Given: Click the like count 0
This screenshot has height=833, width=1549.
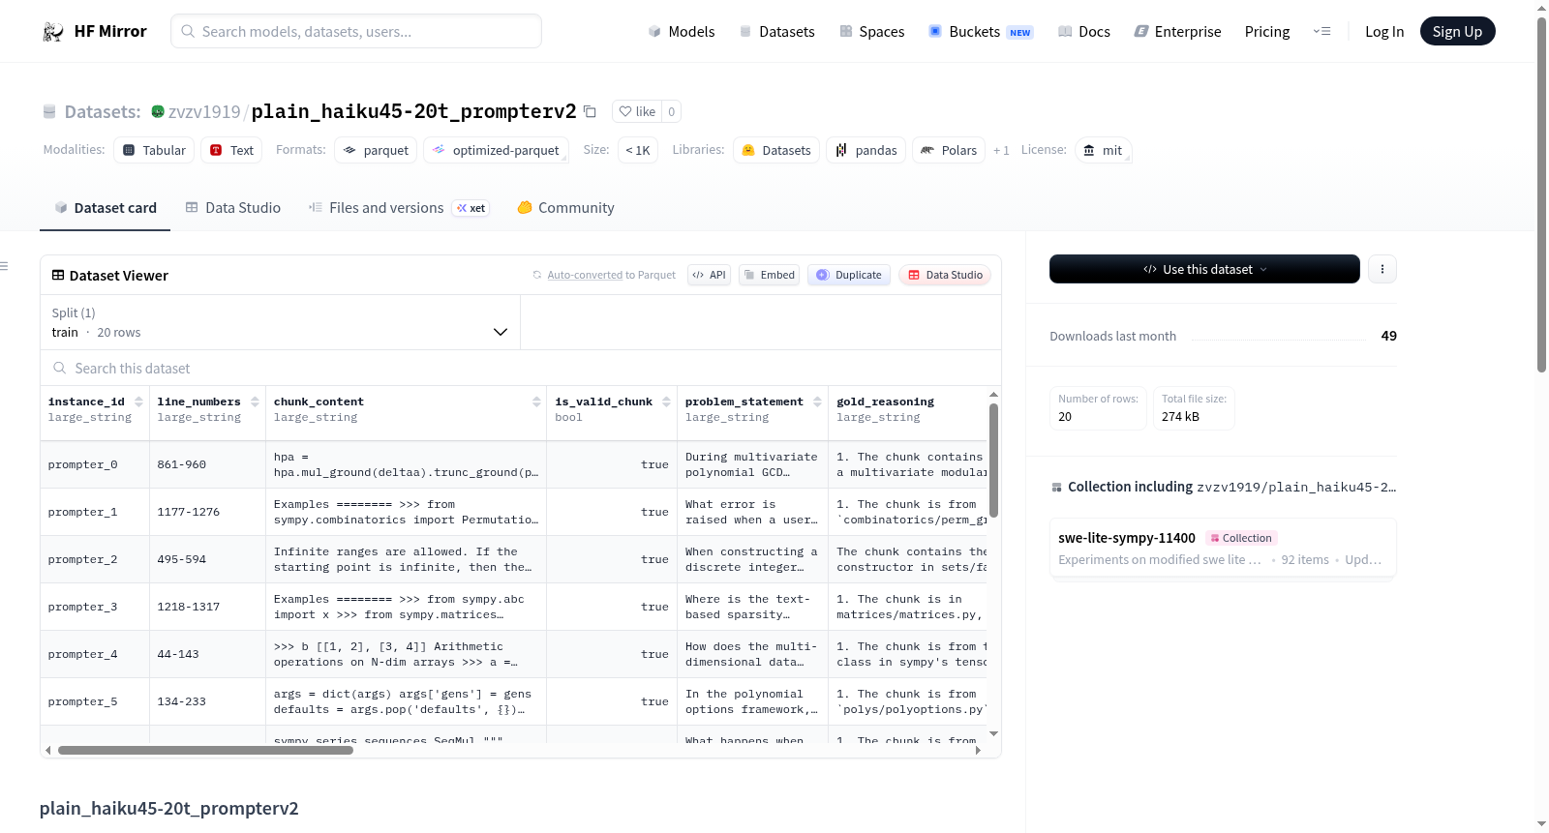Looking at the screenshot, I should 672,111.
